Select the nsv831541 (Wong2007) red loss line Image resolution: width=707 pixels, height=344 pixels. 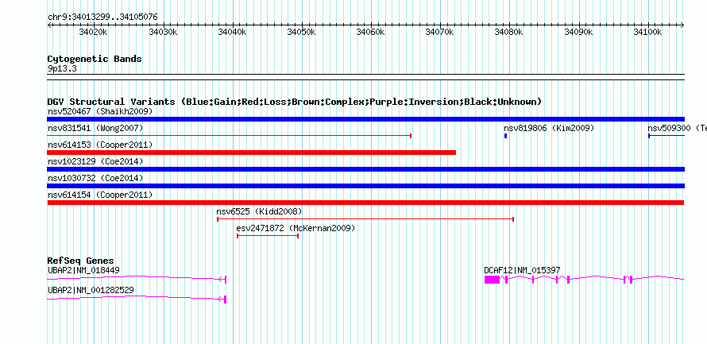pyautogui.click(x=229, y=136)
